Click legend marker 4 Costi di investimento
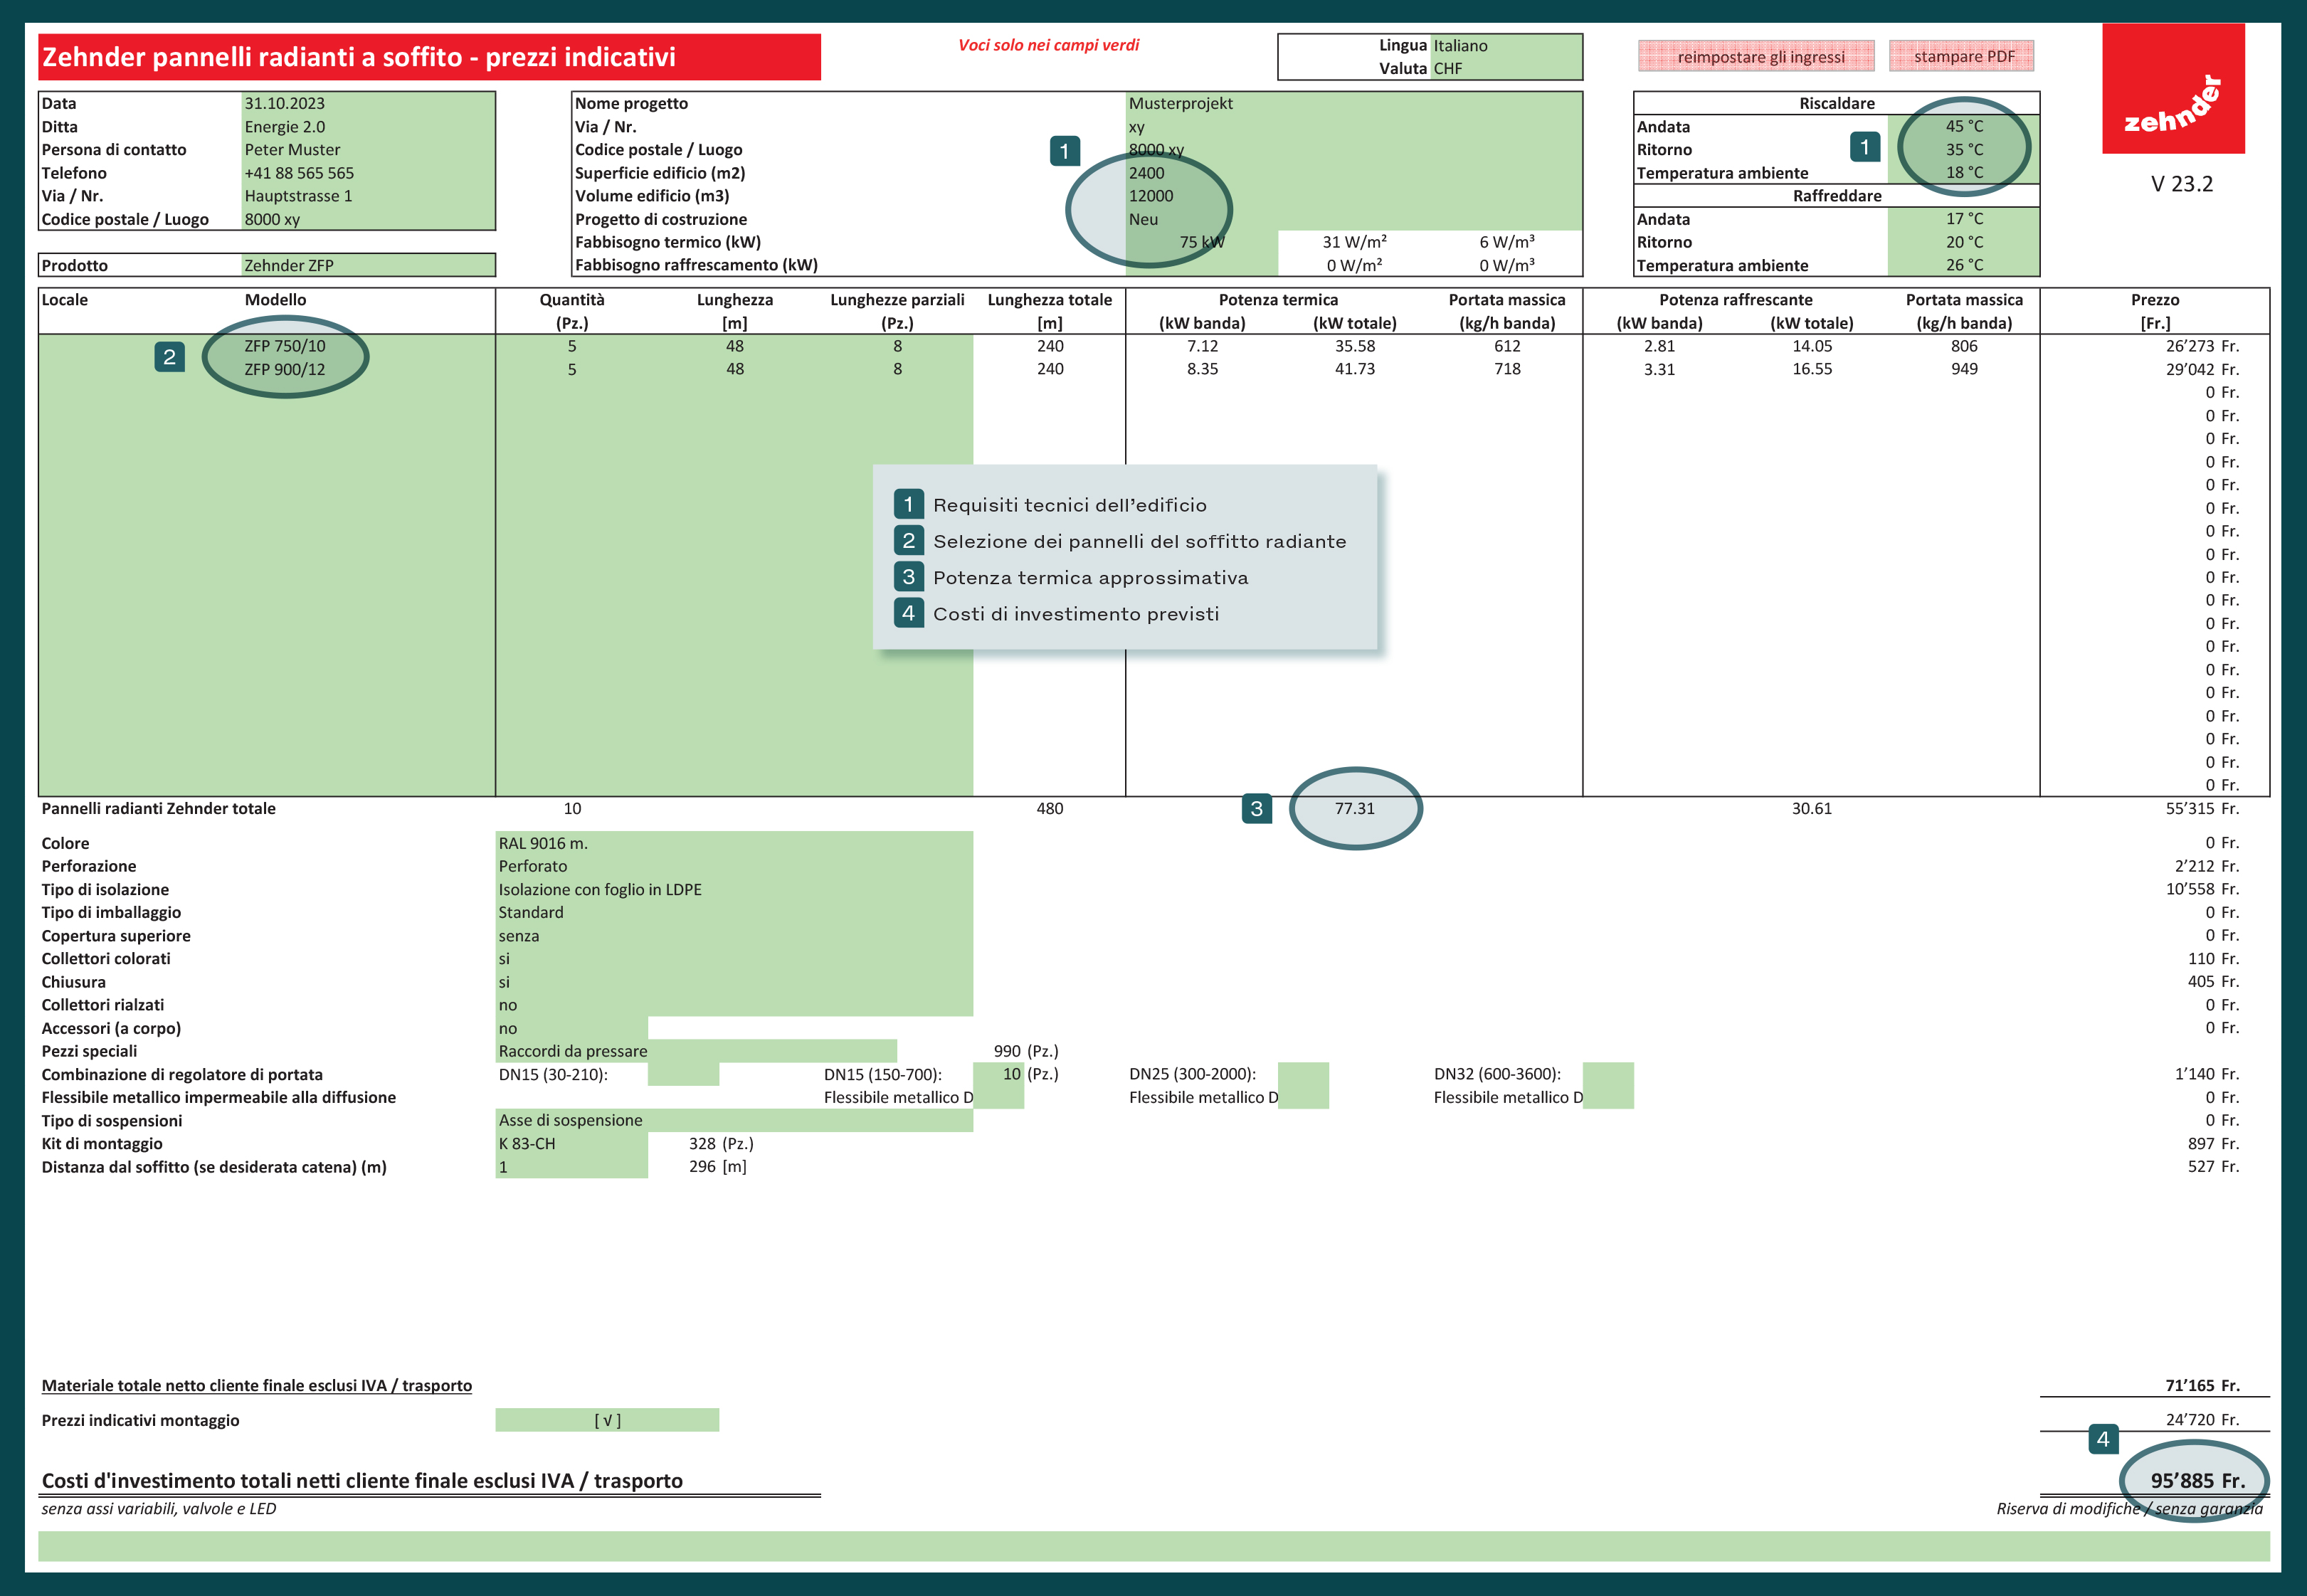 pyautogui.click(x=908, y=613)
